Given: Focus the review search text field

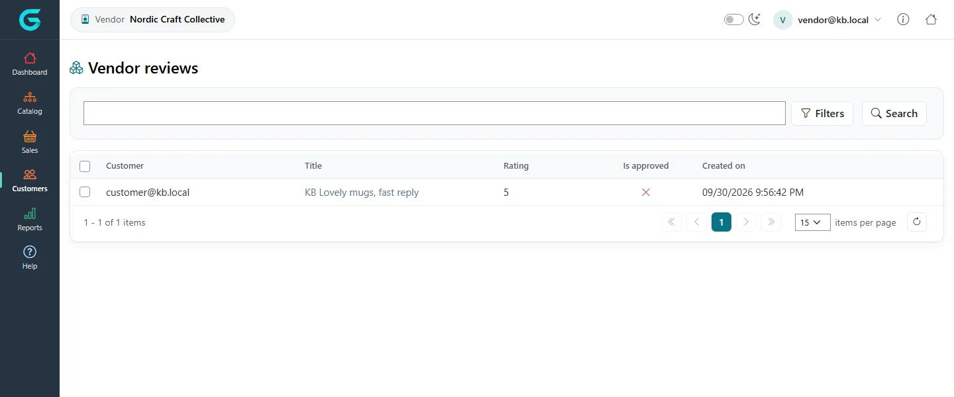Looking at the screenshot, I should pyautogui.click(x=435, y=113).
